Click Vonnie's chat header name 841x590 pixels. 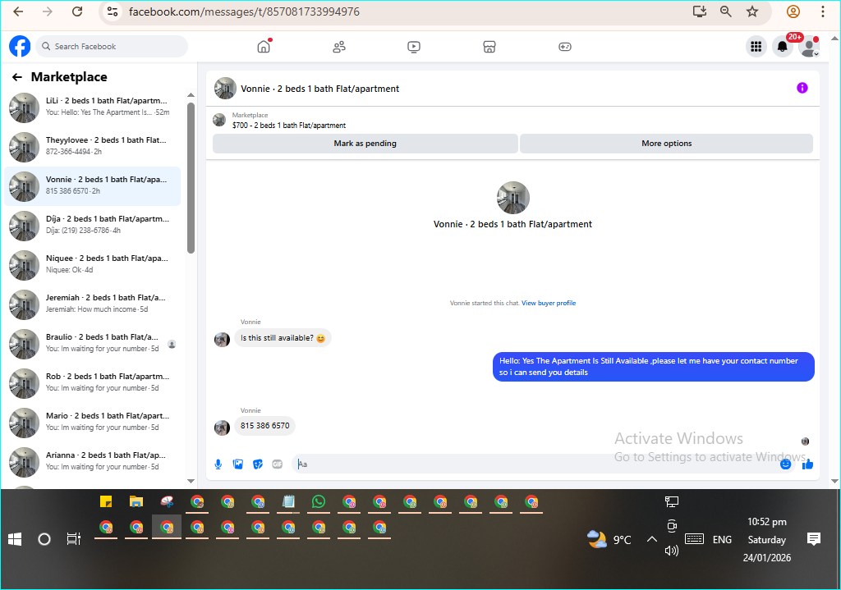click(319, 89)
